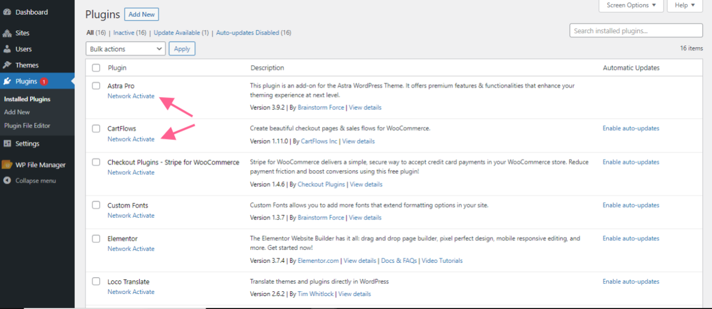Click the Plugins plug icon
This screenshot has height=309, width=712.
coord(7,82)
